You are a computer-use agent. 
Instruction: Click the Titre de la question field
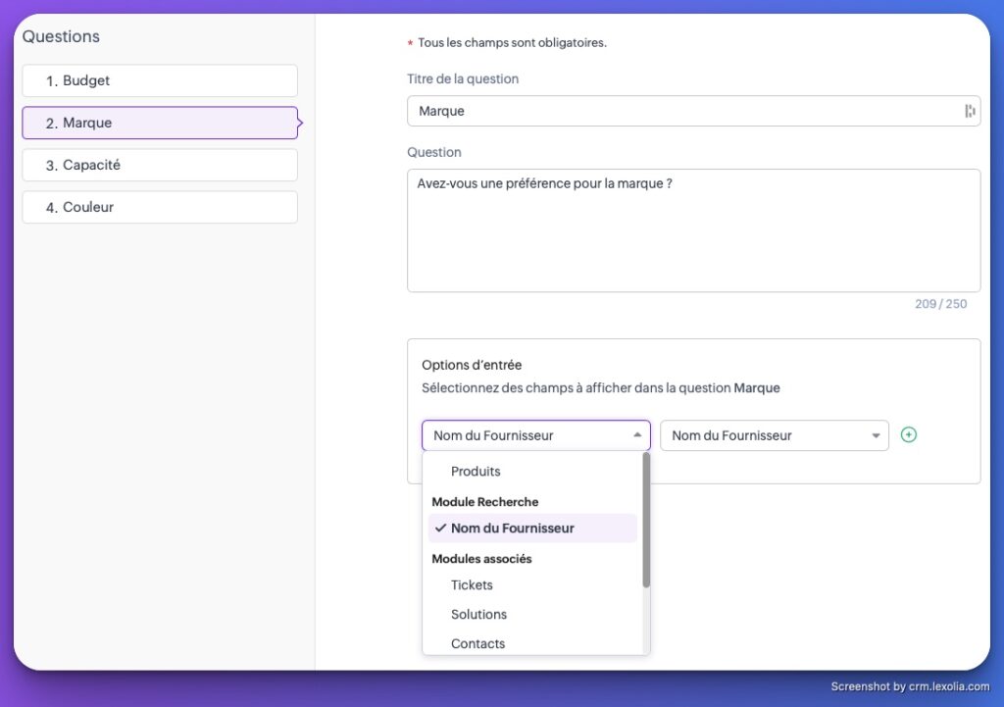coord(693,111)
